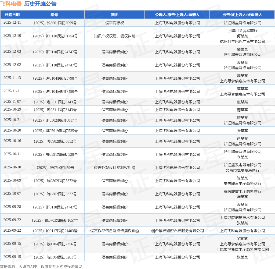
Task: Click case number 沪0104民初25798号
Action: (x=55, y=78)
